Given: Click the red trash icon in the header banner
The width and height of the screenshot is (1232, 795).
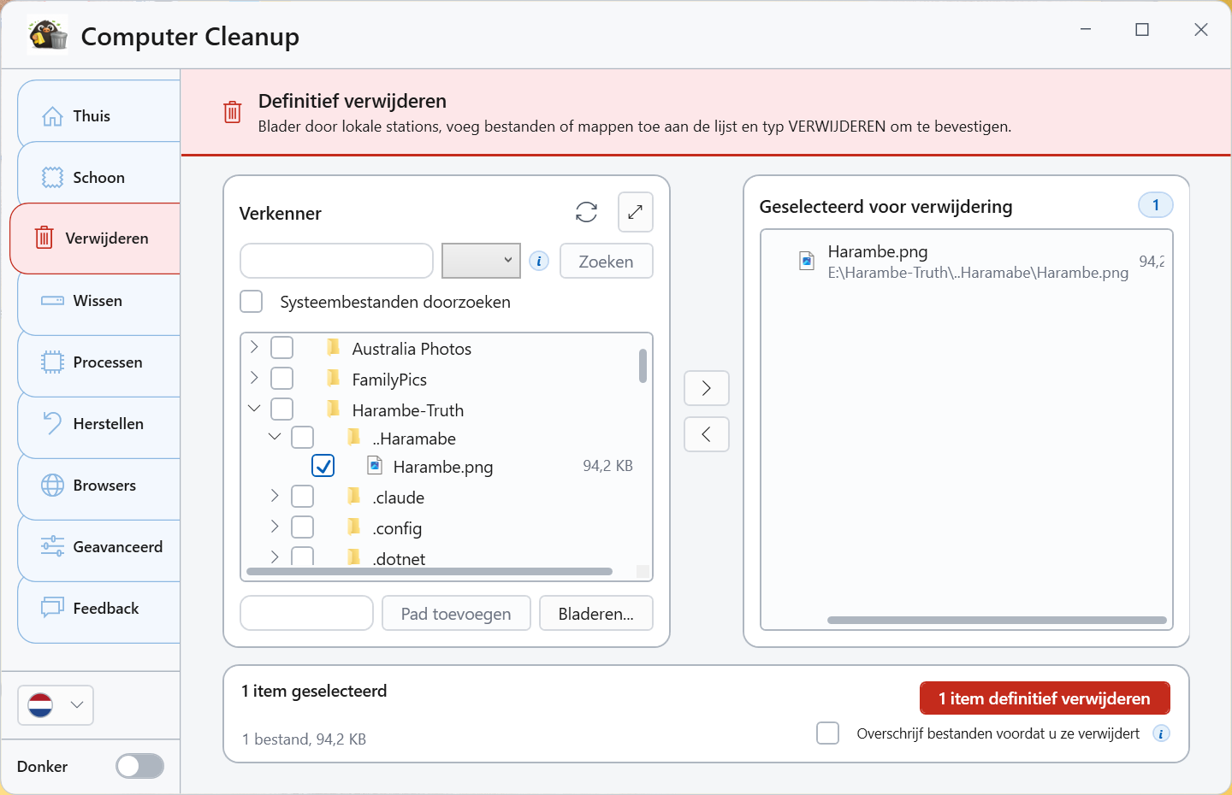Looking at the screenshot, I should point(233,112).
